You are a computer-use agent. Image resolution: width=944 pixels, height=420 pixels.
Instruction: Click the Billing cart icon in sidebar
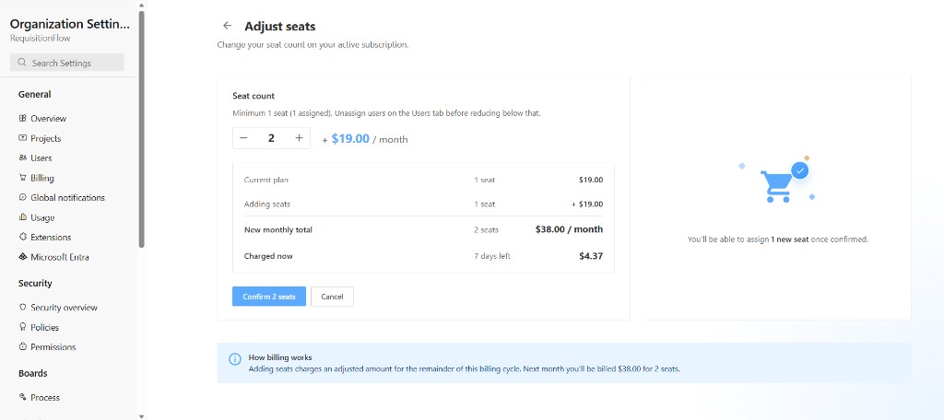click(23, 178)
